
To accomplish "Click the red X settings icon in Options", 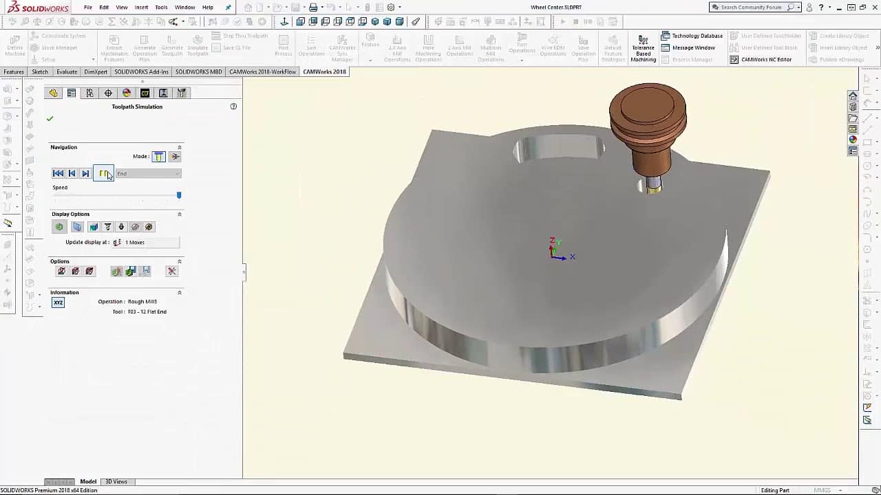I will click(x=172, y=272).
